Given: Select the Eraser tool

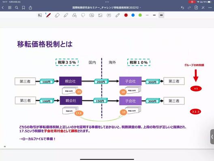Looking at the screenshot, I should click(57, 15).
